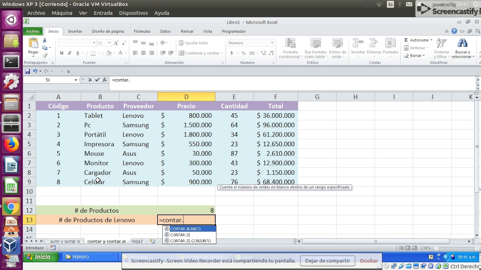Click the decrease indent icon
Image resolution: width=481 pixels, height=270 pixels.
163,53
